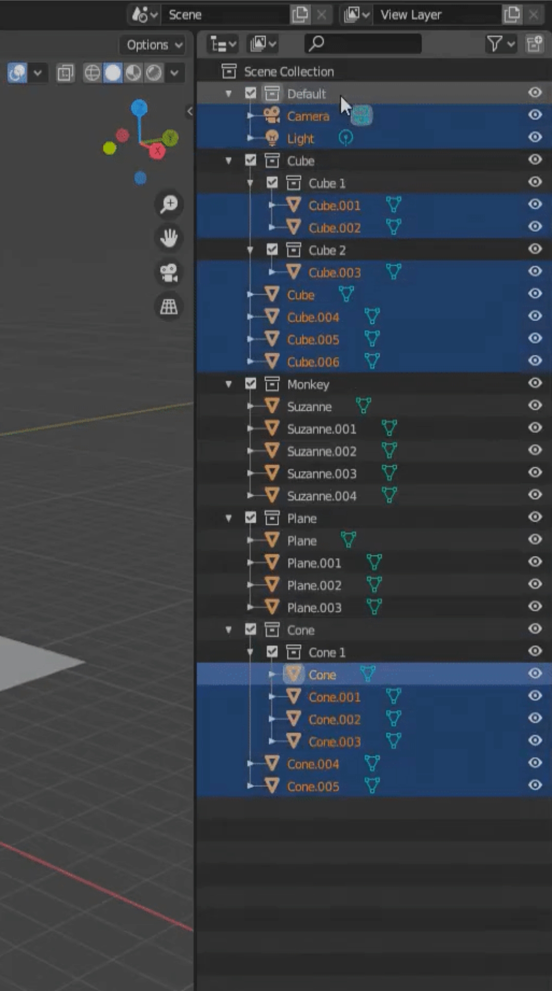Click the outliner search field
Viewport: 552px width, 991px height.
tap(363, 44)
